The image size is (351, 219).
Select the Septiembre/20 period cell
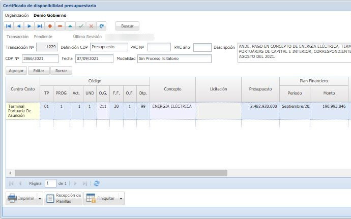point(295,111)
